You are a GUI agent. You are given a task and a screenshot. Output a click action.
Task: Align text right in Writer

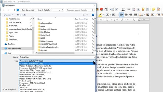point(131,15)
